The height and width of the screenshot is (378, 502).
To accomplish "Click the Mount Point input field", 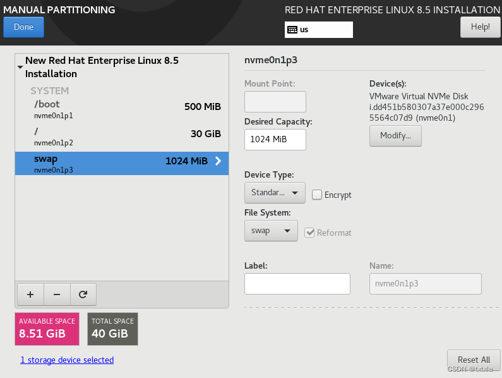I will click(275, 102).
